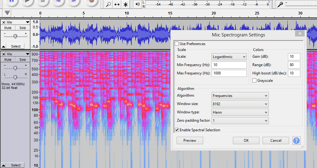Open the Window type dropdown showing Hann
The height and width of the screenshot is (168, 317).
coord(240,112)
